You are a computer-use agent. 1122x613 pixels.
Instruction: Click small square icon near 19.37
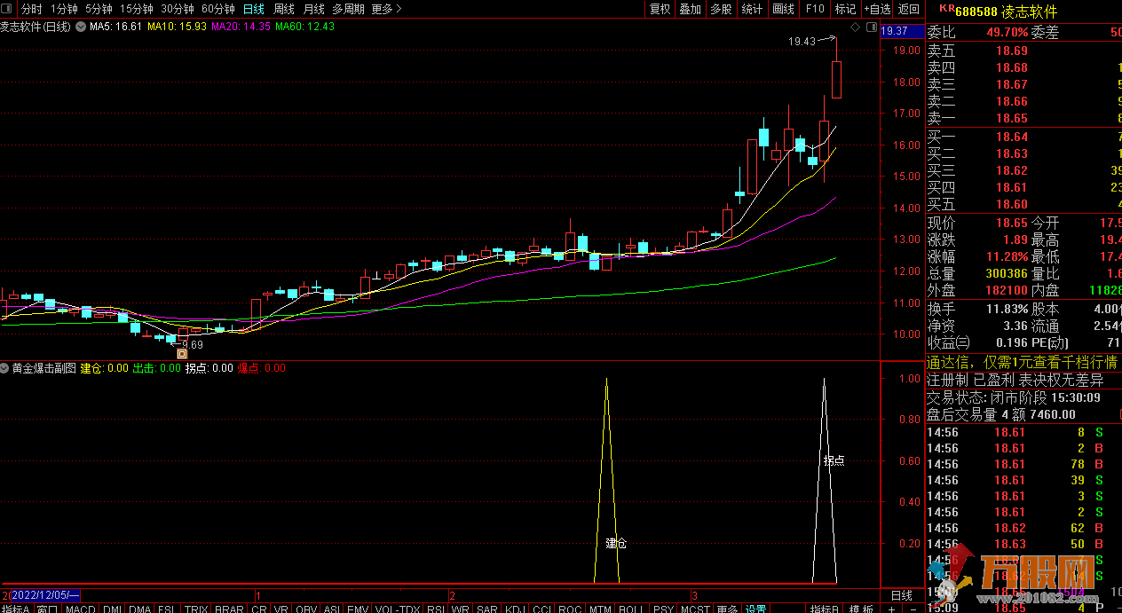point(870,28)
